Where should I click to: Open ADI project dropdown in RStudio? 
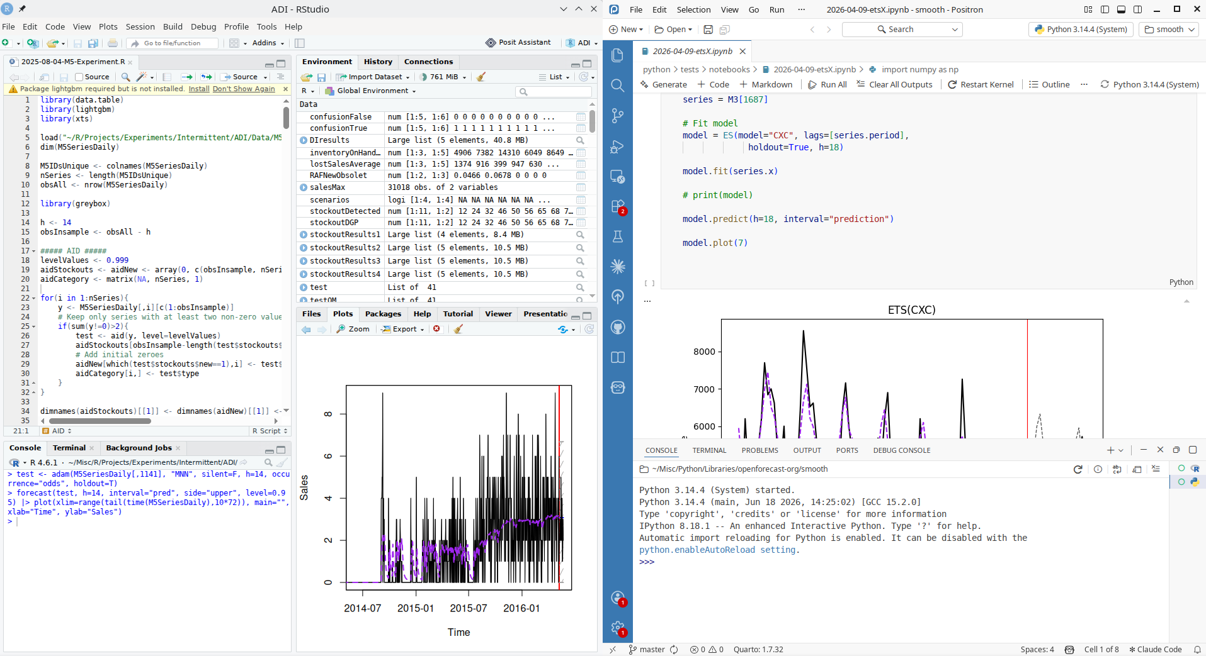[580, 43]
